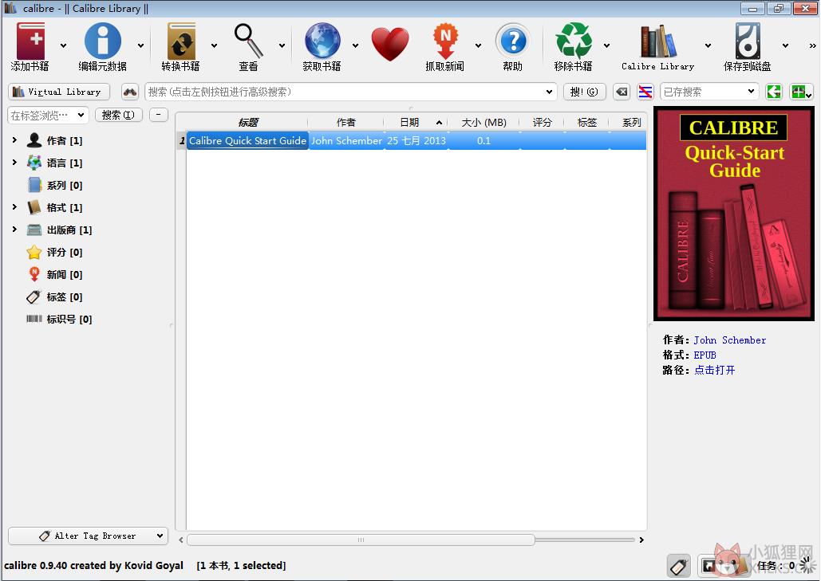Image resolution: width=821 pixels, height=581 pixels.
Task: Click the tag browser Find button
Action: [x=118, y=115]
